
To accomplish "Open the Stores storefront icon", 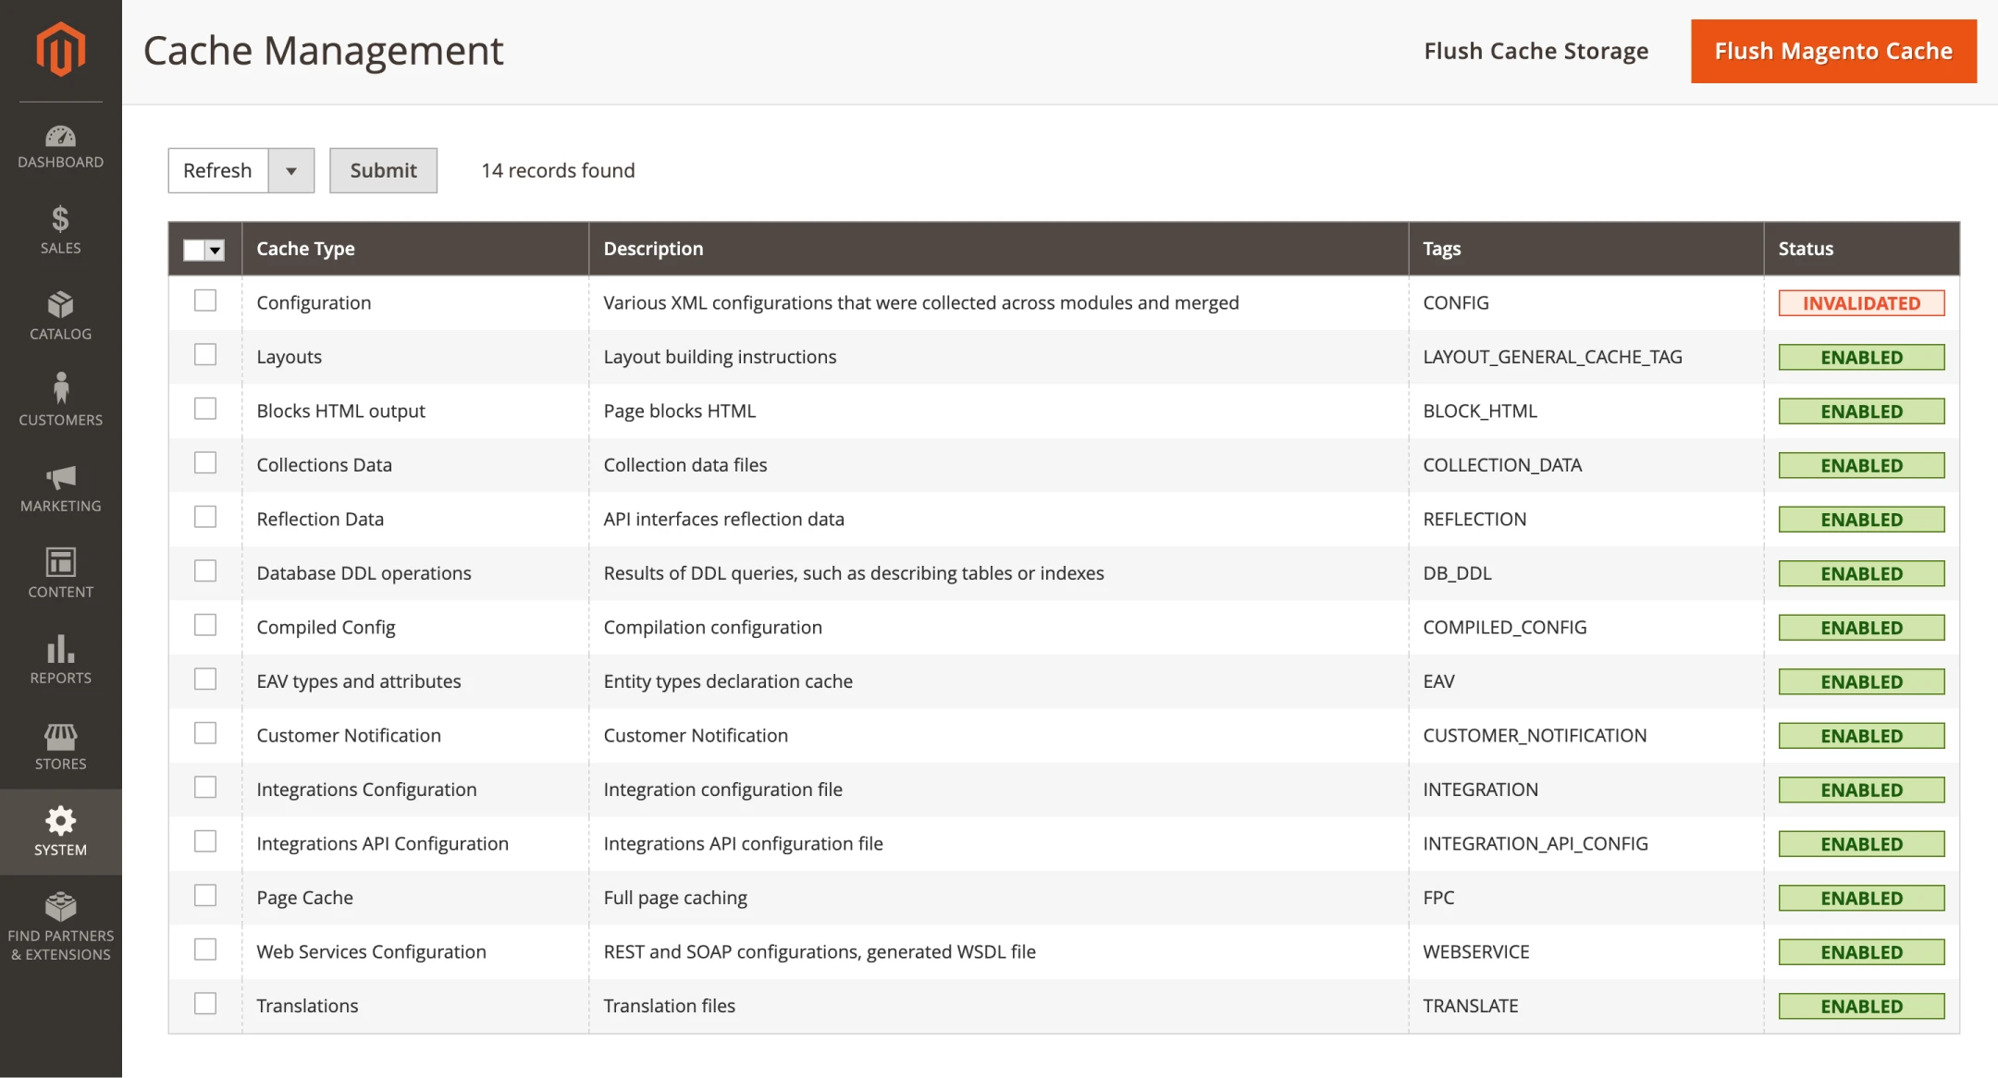I will click(61, 737).
